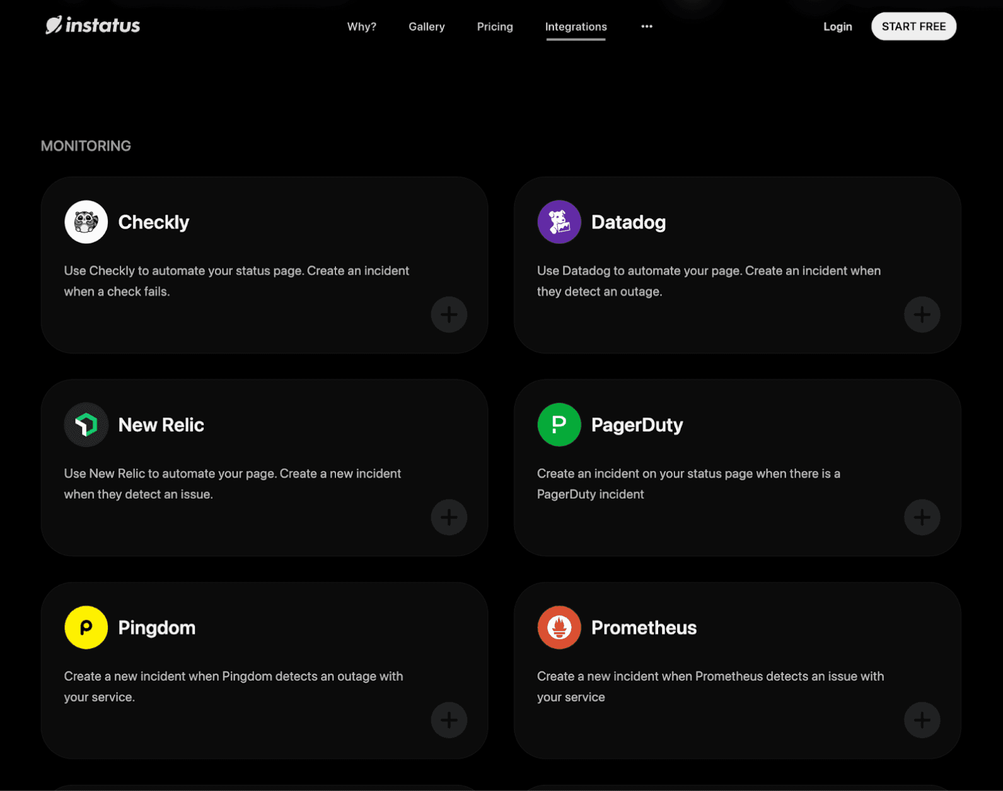Click the Checkly raccoon icon
The width and height of the screenshot is (1003, 791).
86,222
